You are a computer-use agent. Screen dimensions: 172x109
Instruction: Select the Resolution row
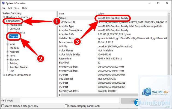(113, 59)
